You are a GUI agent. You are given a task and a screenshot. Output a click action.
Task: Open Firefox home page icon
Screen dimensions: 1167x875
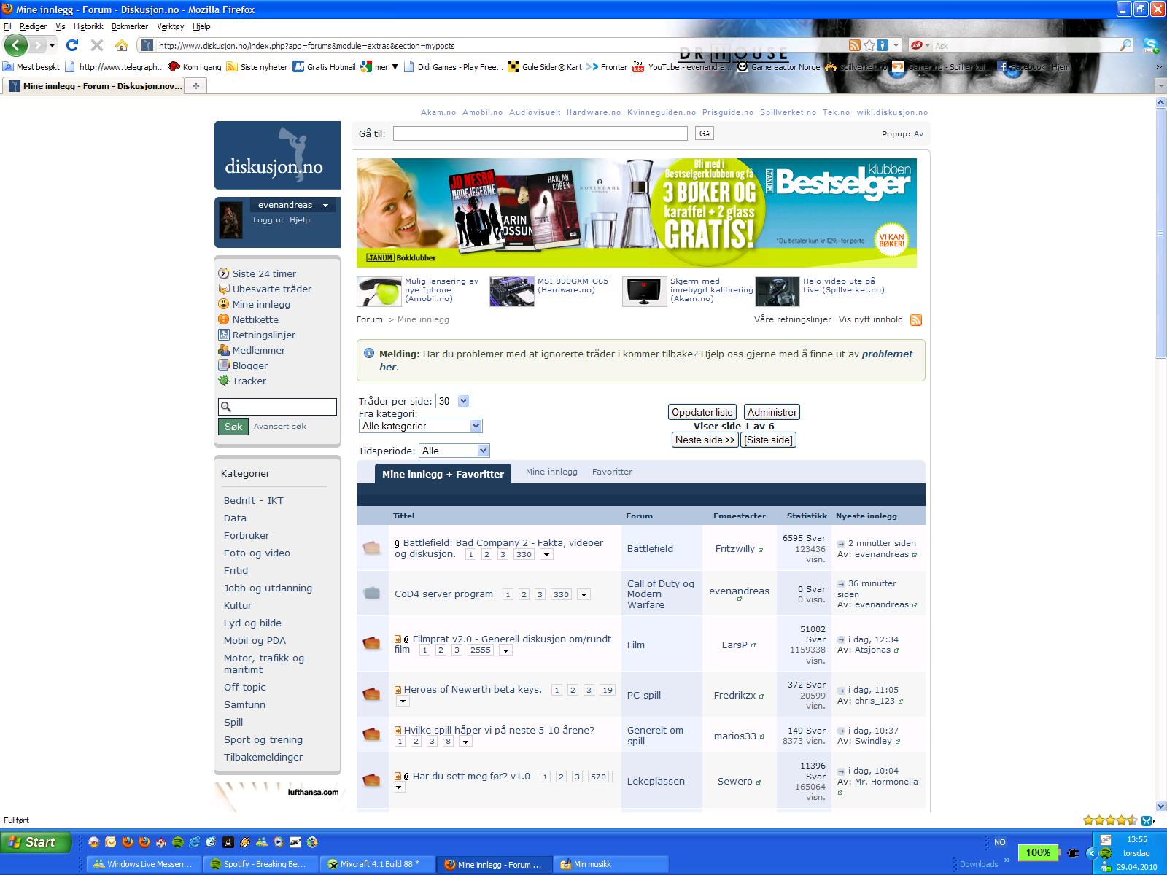[x=122, y=45]
